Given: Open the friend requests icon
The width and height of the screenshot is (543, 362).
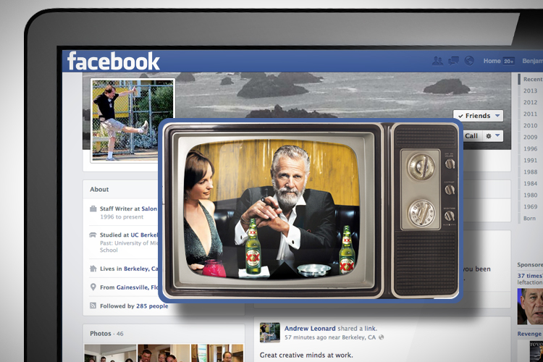Looking at the screenshot, I should click(437, 61).
